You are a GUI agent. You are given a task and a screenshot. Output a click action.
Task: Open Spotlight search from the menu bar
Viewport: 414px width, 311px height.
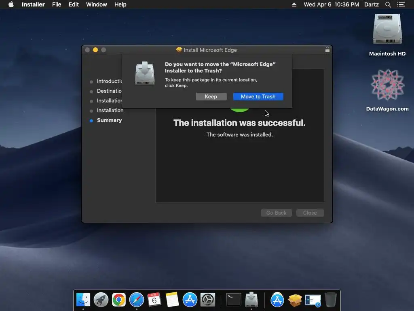(388, 4)
